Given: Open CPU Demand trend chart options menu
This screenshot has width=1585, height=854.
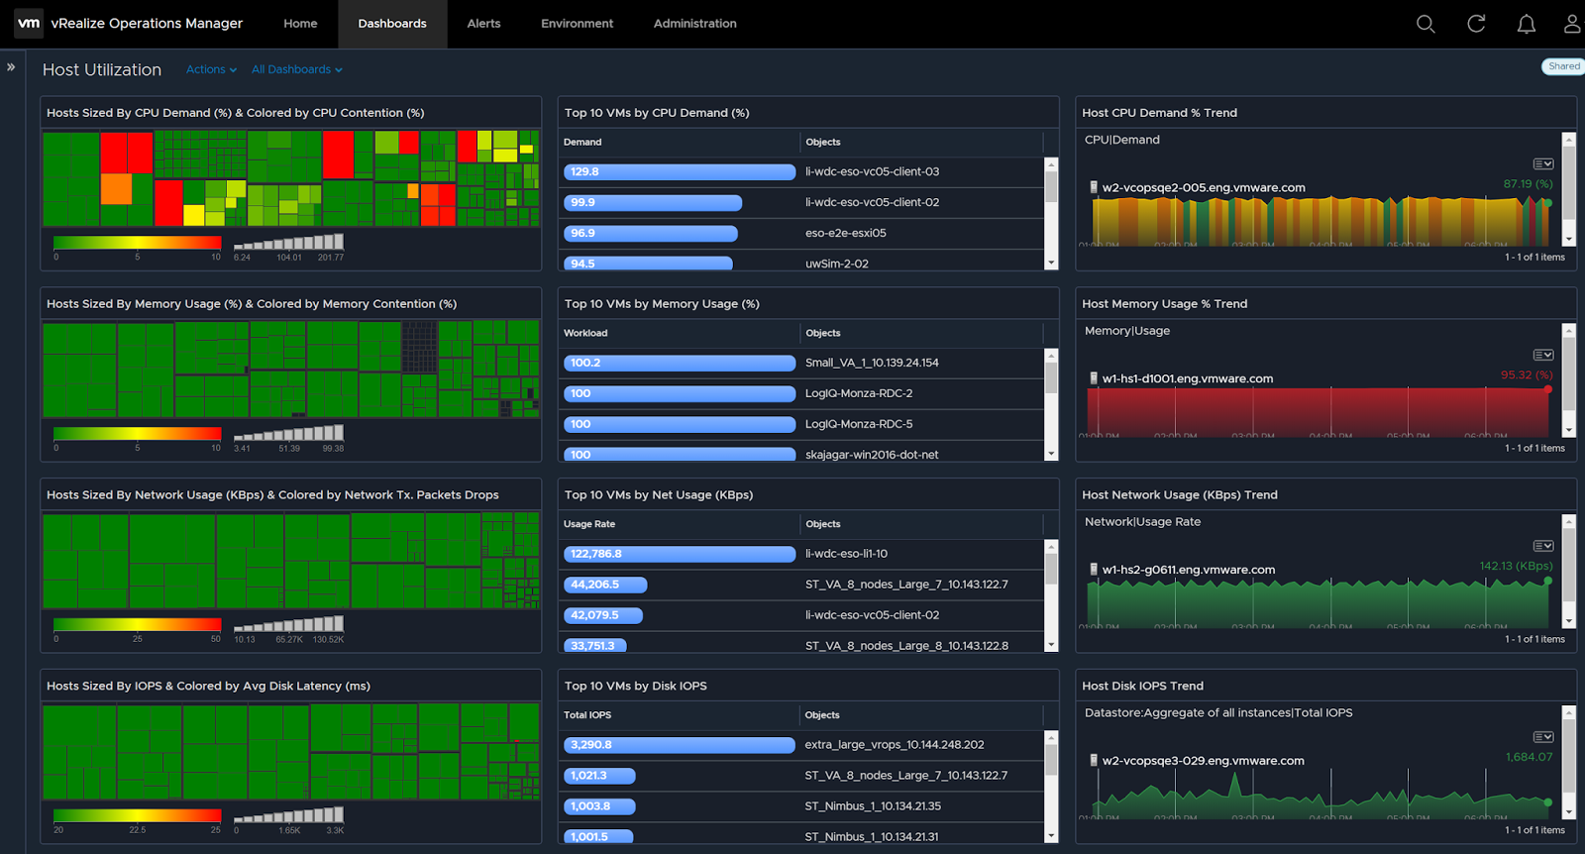Looking at the screenshot, I should coord(1542,164).
